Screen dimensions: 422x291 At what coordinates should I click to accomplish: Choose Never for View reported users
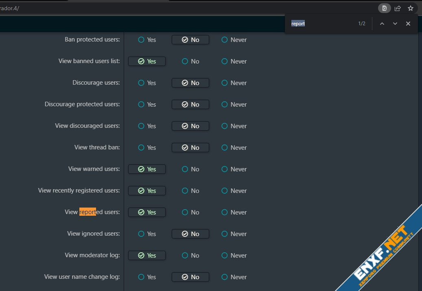234,212
